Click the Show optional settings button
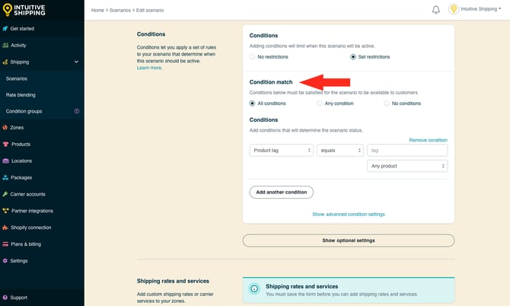This screenshot has height=306, width=510. [348, 241]
